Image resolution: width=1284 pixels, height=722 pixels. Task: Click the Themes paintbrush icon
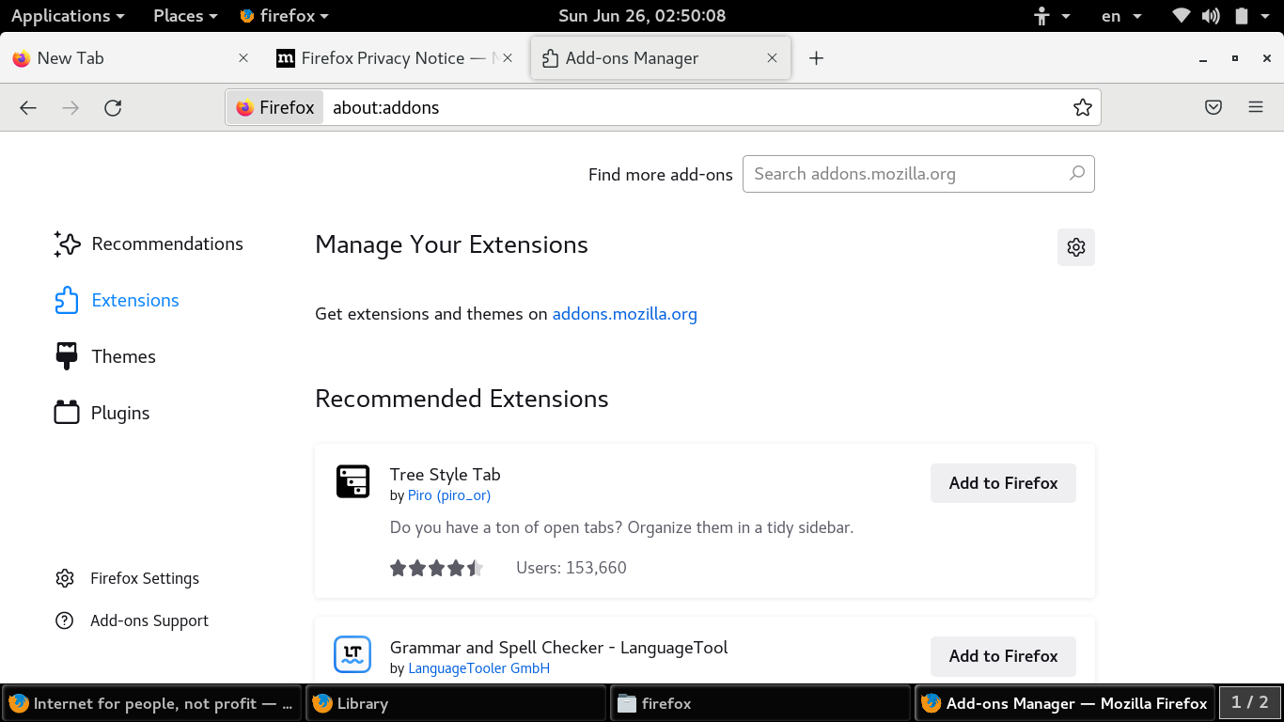click(67, 356)
